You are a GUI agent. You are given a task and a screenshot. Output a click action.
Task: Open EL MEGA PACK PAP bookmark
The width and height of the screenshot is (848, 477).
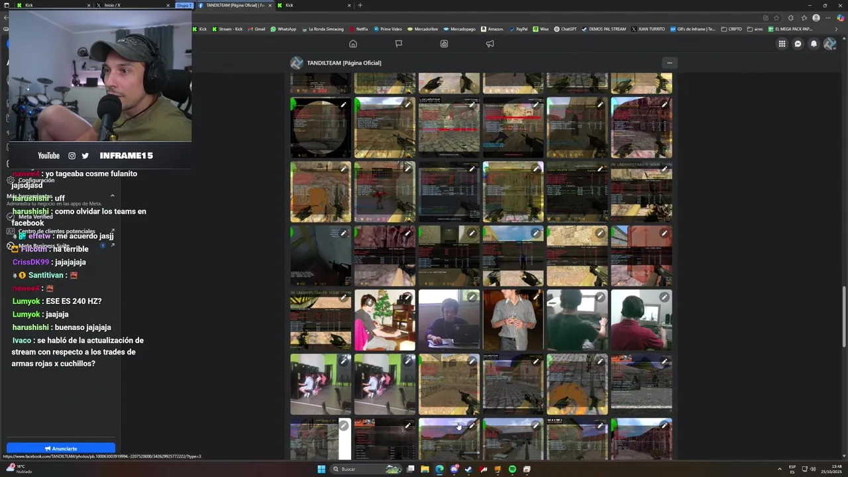pyautogui.click(x=790, y=29)
